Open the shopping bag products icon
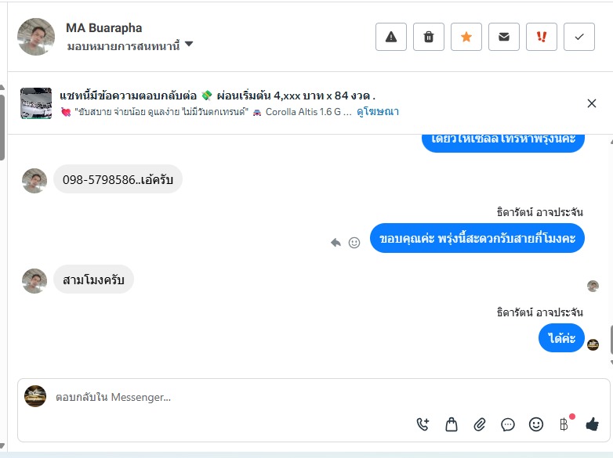613x458 pixels. (x=452, y=424)
